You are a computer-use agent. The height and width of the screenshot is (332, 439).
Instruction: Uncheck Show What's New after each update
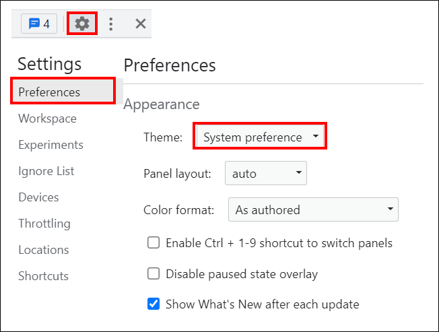[154, 304]
